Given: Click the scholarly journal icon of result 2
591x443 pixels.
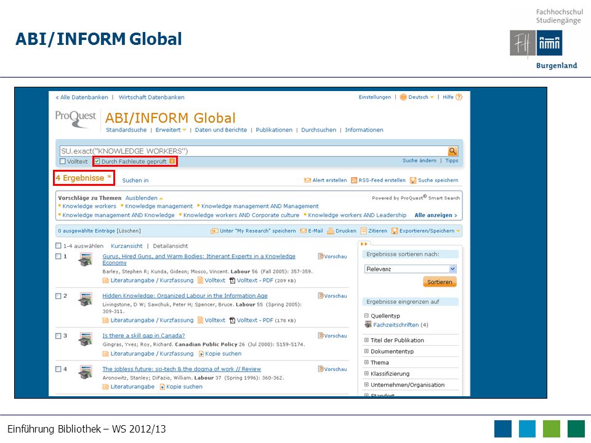Looking at the screenshot, I should click(86, 300).
